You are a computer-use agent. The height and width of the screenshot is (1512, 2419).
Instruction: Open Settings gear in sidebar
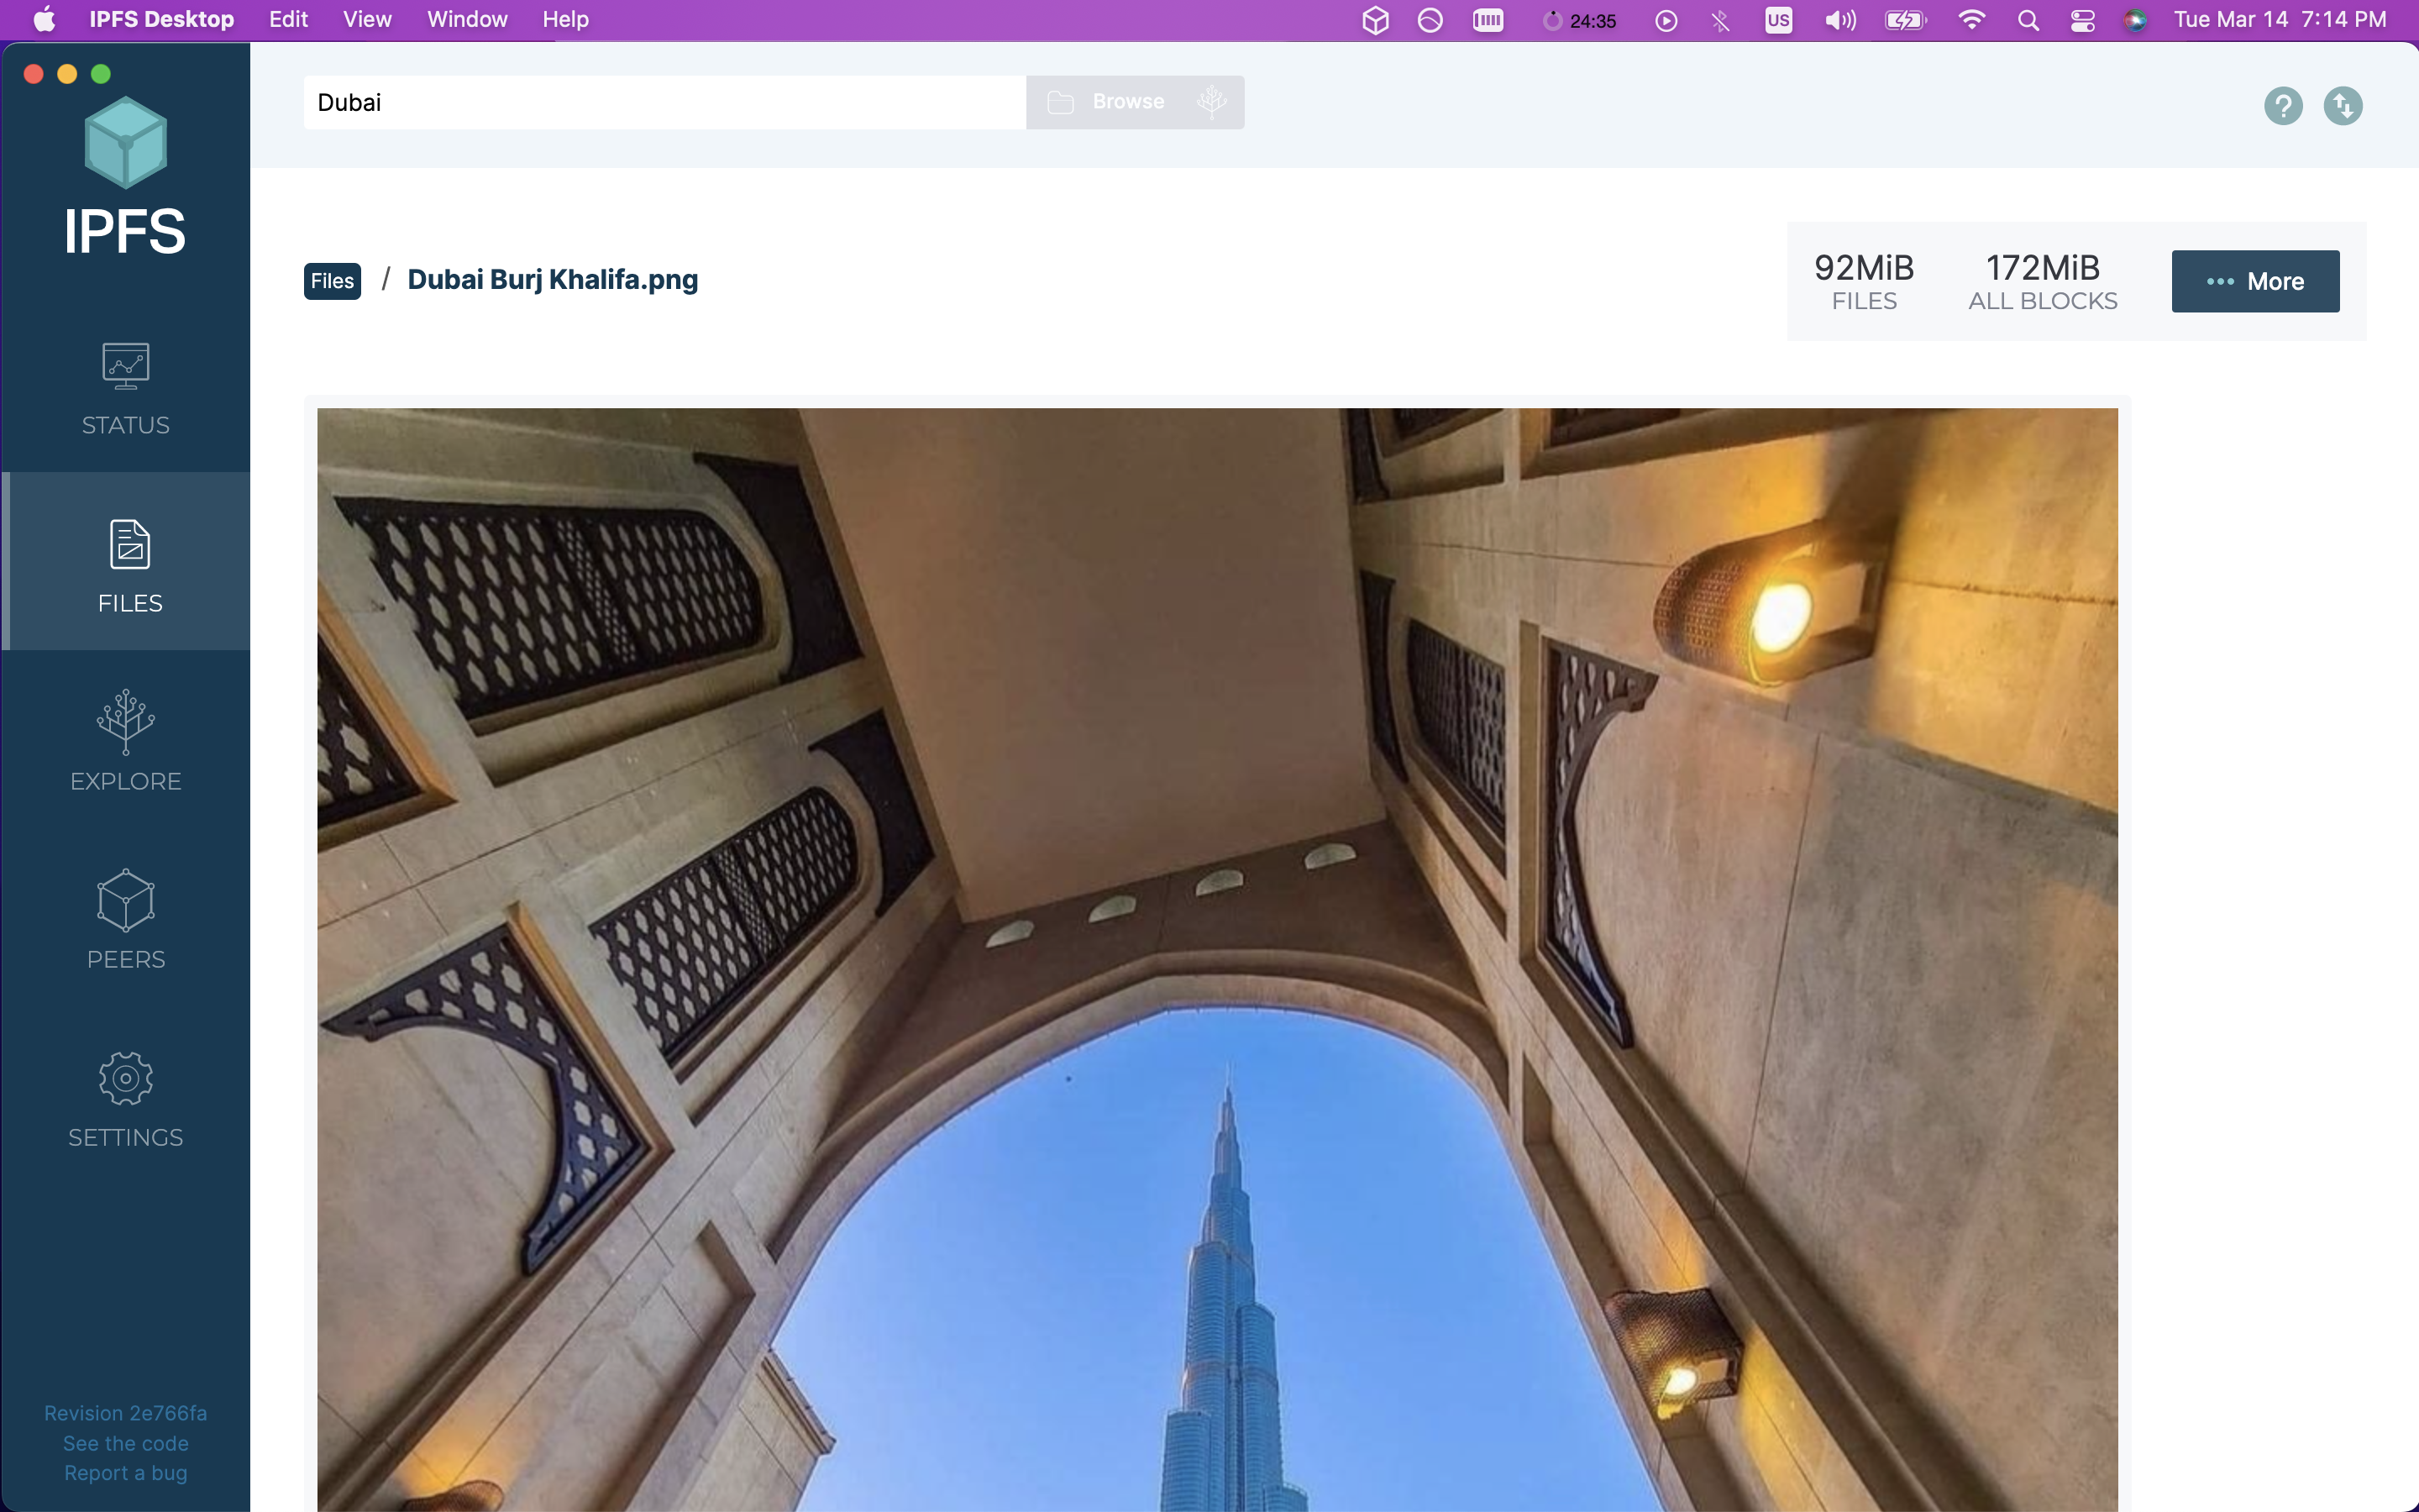[x=126, y=1078]
